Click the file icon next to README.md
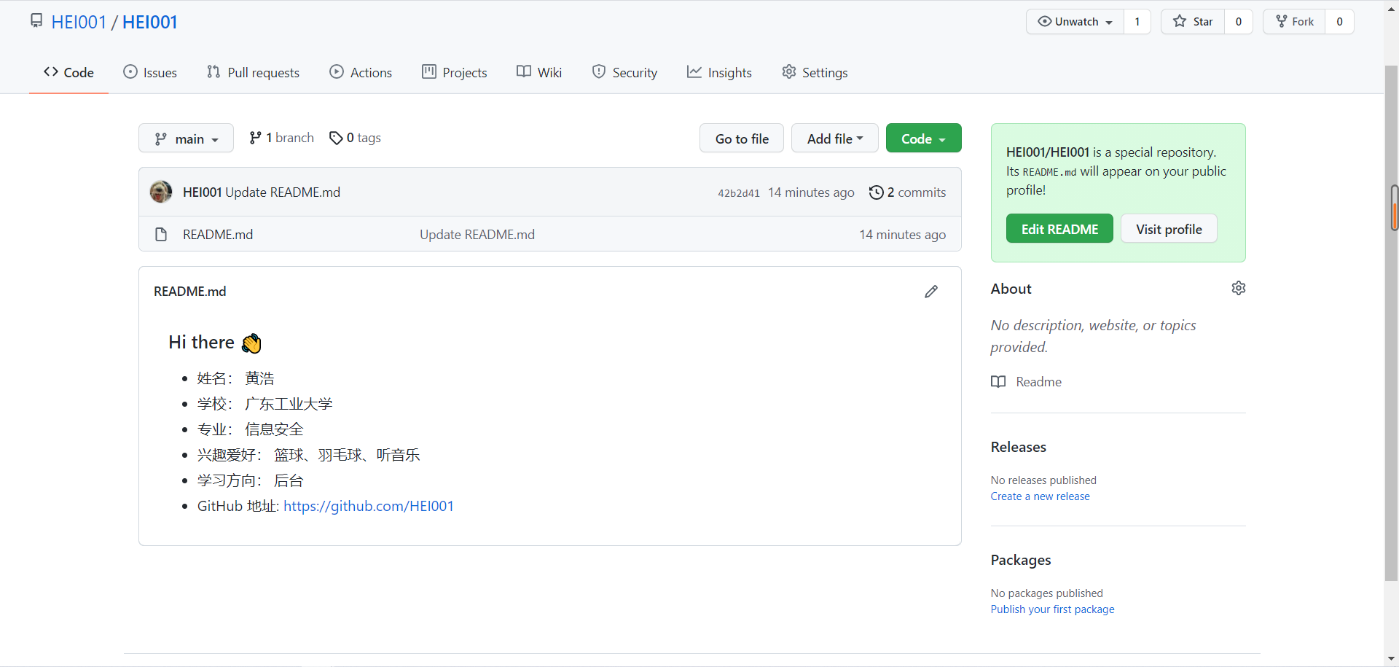This screenshot has height=667, width=1399. [161, 235]
